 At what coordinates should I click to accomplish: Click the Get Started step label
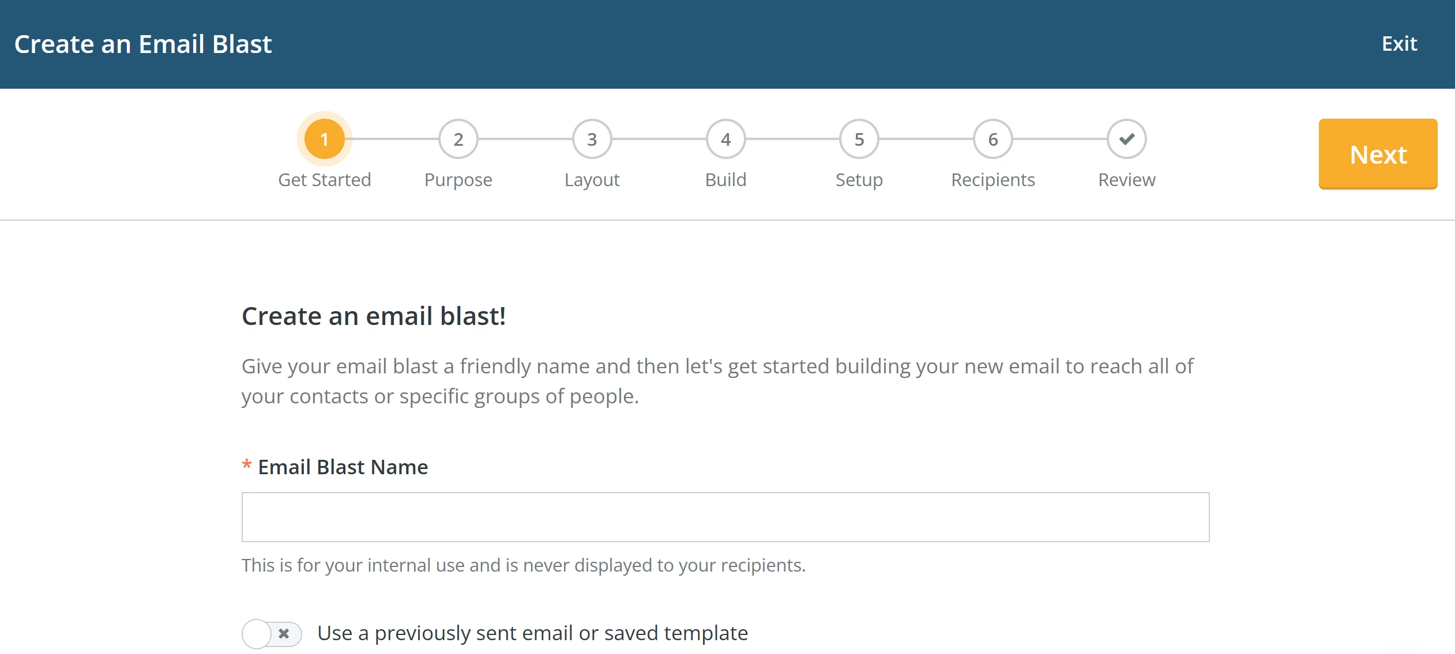325,179
